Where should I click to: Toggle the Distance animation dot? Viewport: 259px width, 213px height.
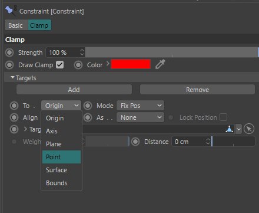point(135,142)
